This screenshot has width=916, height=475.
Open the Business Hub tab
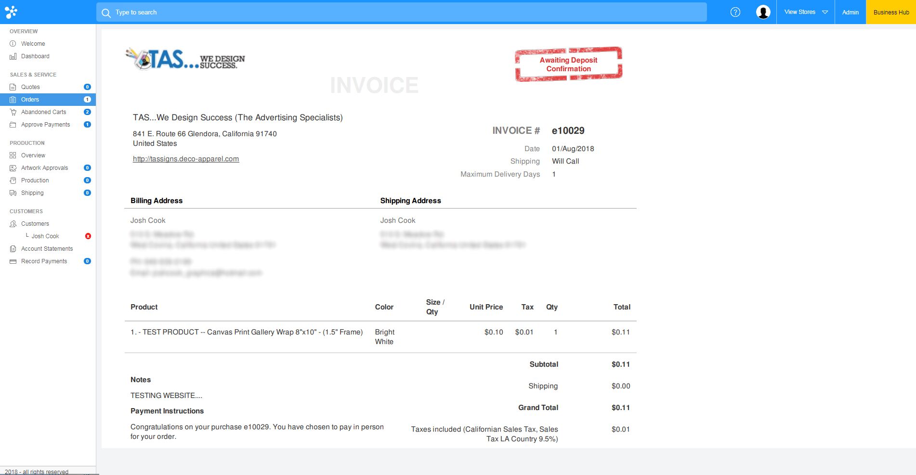(x=891, y=12)
